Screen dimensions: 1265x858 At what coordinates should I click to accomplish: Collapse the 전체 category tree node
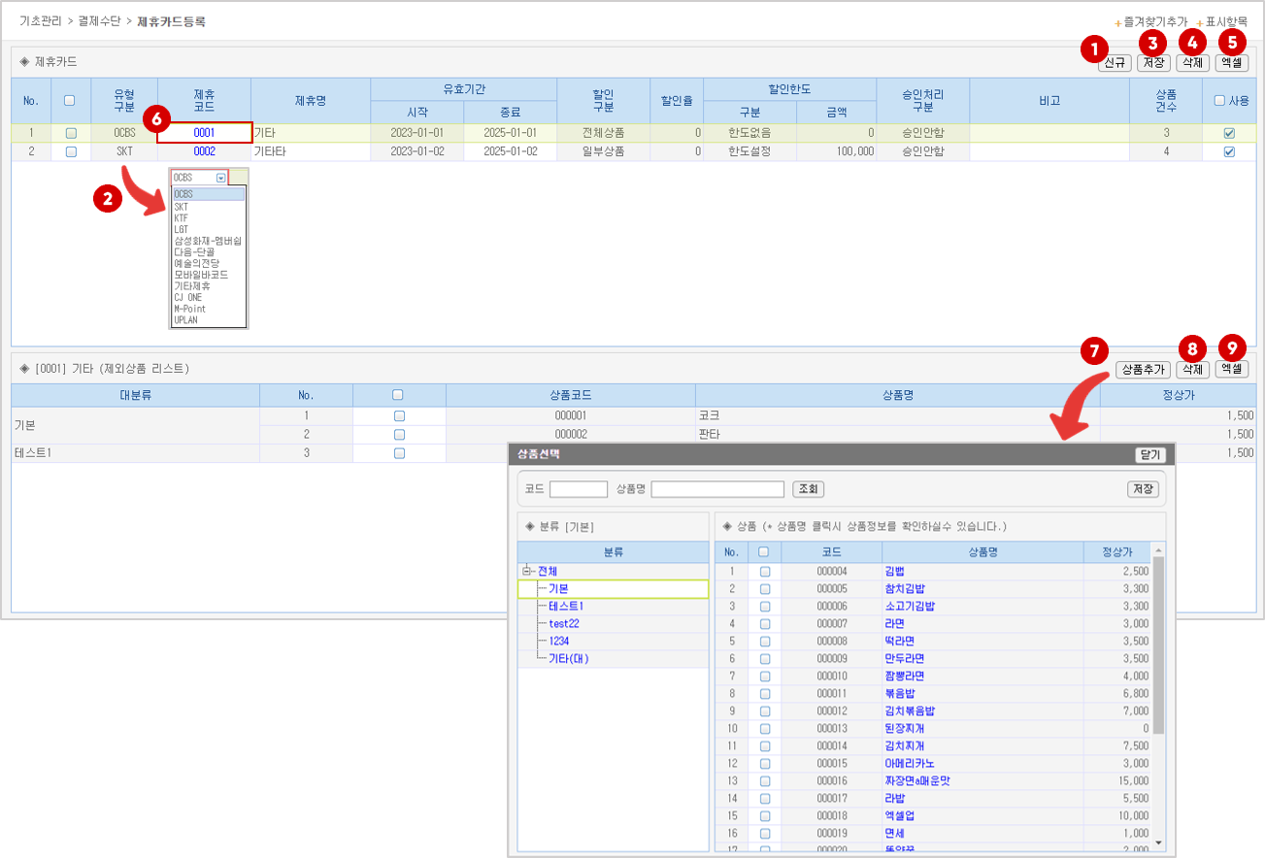pos(527,571)
